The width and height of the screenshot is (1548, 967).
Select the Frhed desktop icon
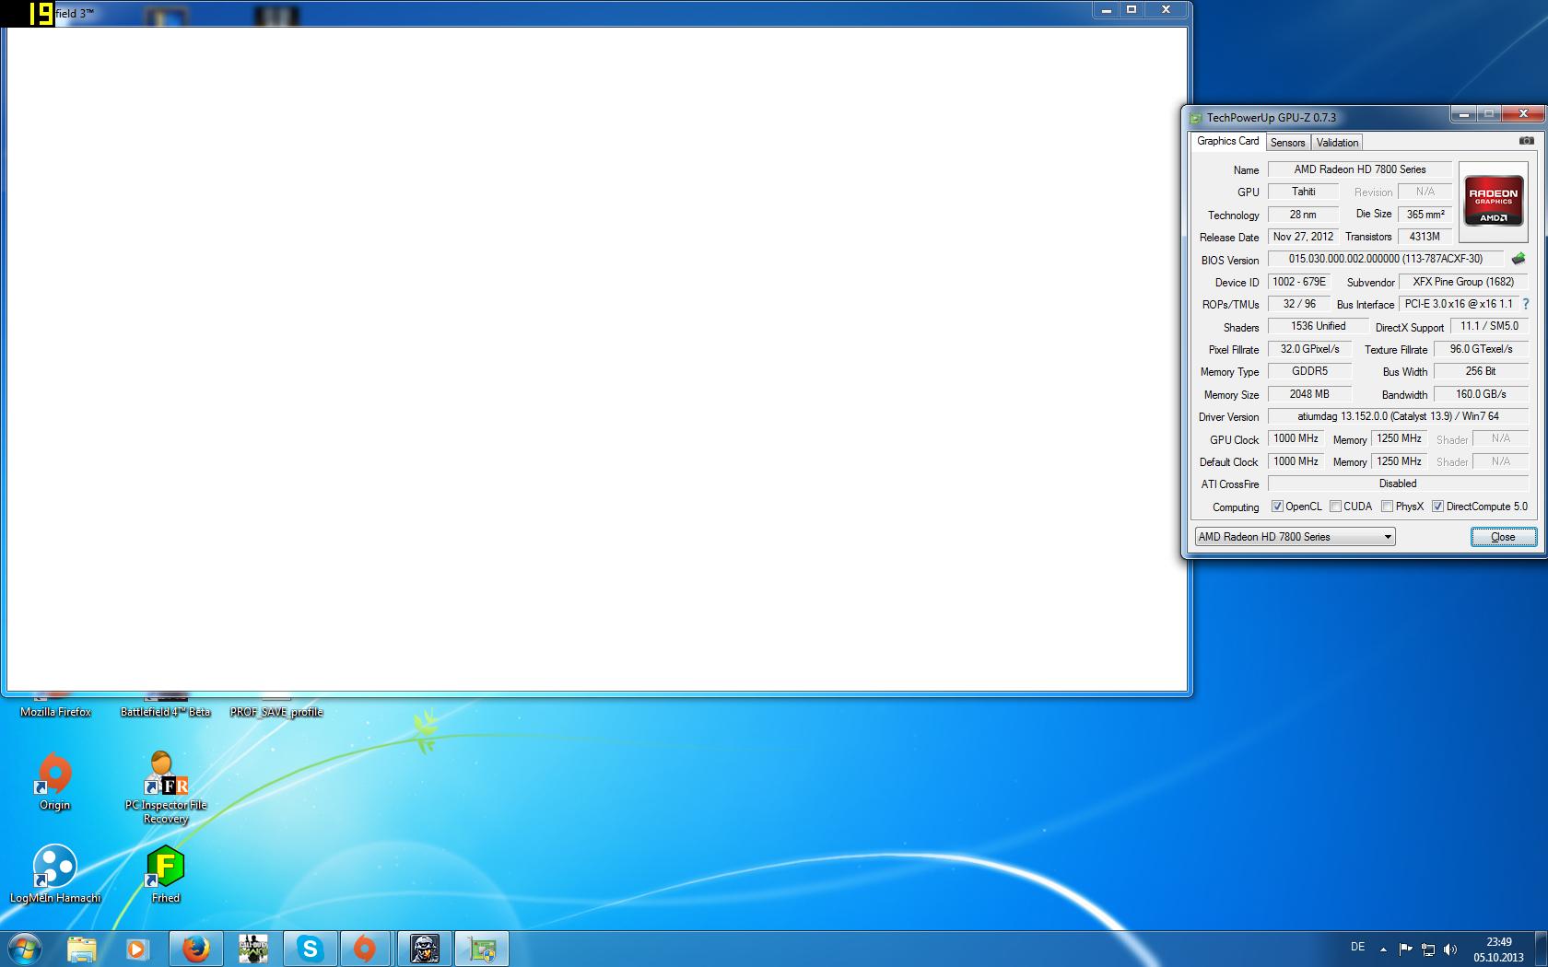(x=166, y=874)
